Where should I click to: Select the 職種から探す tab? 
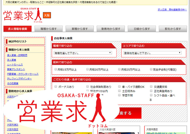tap(49, 29)
